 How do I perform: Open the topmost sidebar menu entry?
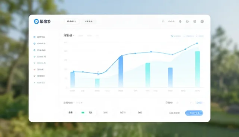pyautogui.click(x=39, y=37)
